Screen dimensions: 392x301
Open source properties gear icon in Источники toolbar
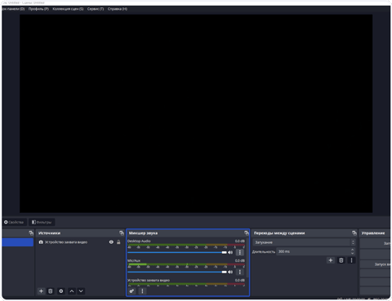(x=61, y=291)
